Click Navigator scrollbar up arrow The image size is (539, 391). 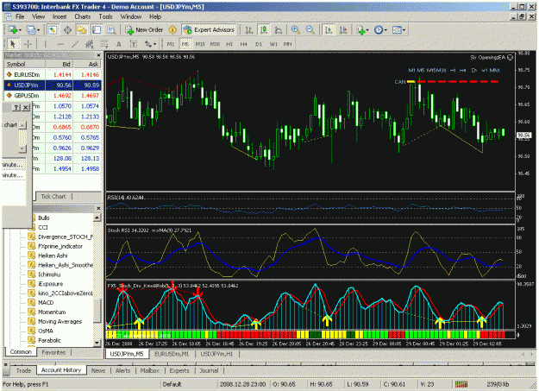(x=97, y=218)
